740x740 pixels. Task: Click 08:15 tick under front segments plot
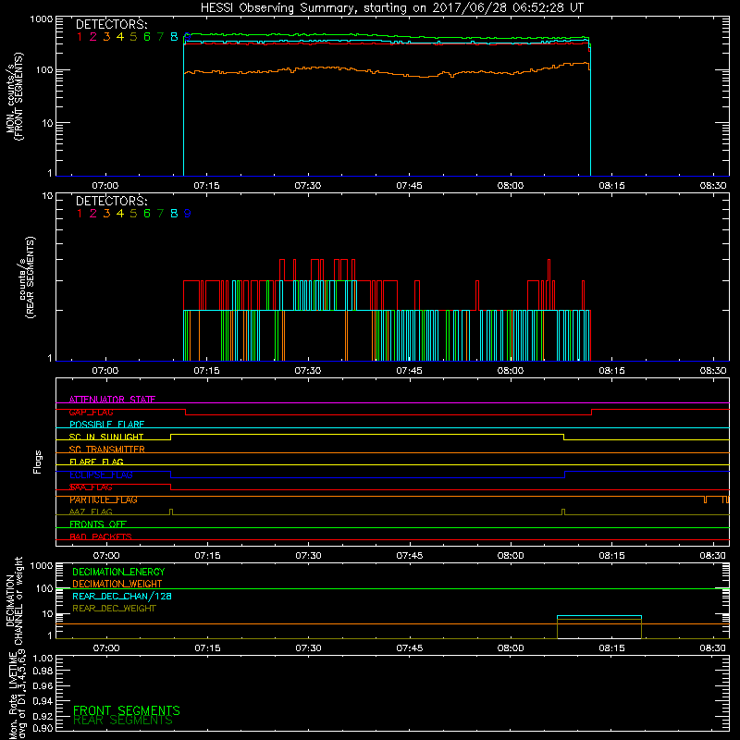(x=611, y=186)
